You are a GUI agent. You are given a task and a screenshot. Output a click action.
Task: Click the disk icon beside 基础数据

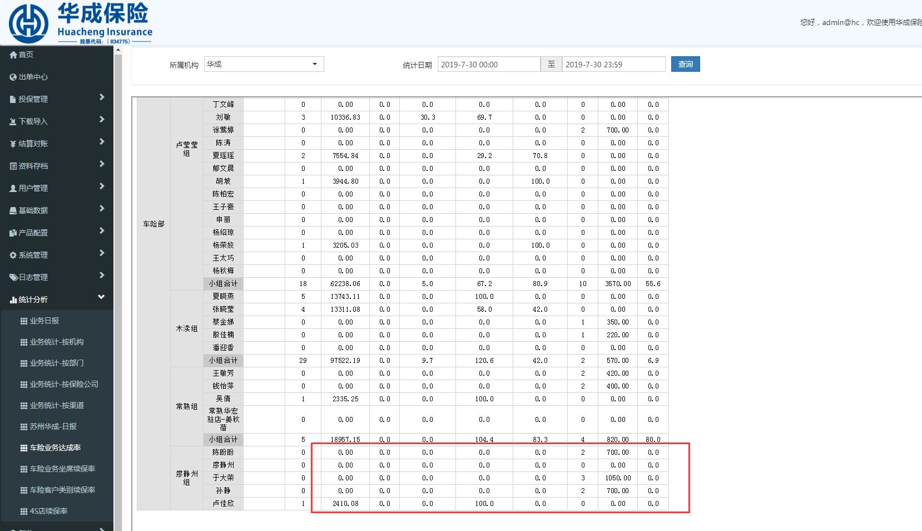pyautogui.click(x=13, y=210)
